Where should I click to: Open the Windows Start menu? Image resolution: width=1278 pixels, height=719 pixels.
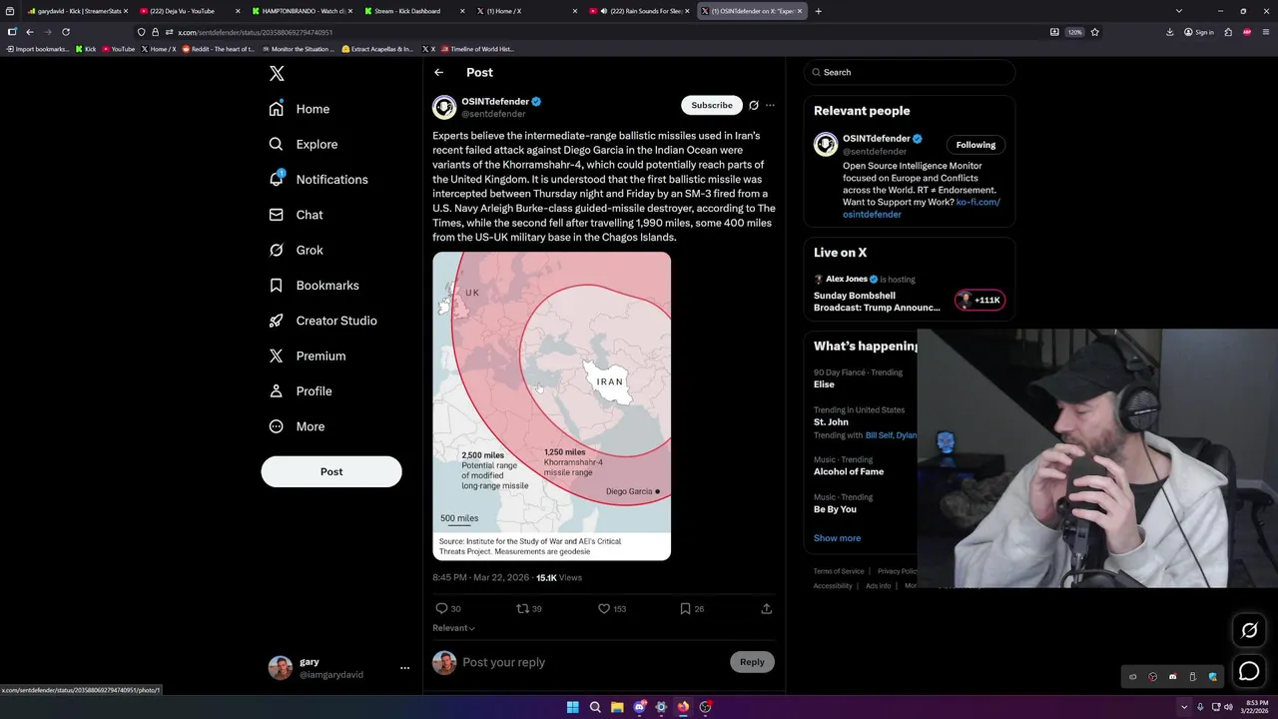click(572, 707)
